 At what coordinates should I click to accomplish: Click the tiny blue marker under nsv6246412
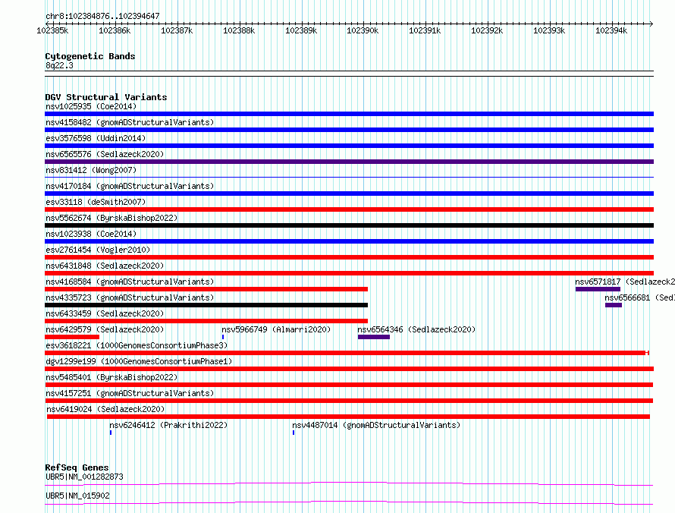click(111, 433)
